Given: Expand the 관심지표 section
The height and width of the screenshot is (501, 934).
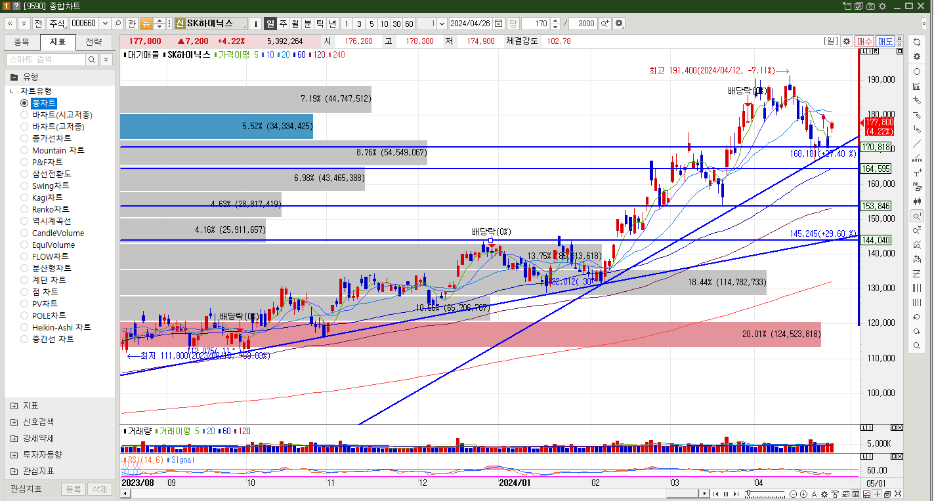Looking at the screenshot, I should pyautogui.click(x=14, y=471).
